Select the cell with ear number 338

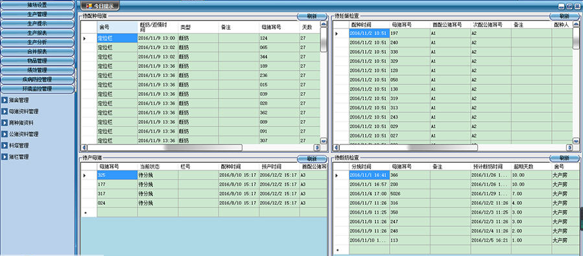pos(410,52)
